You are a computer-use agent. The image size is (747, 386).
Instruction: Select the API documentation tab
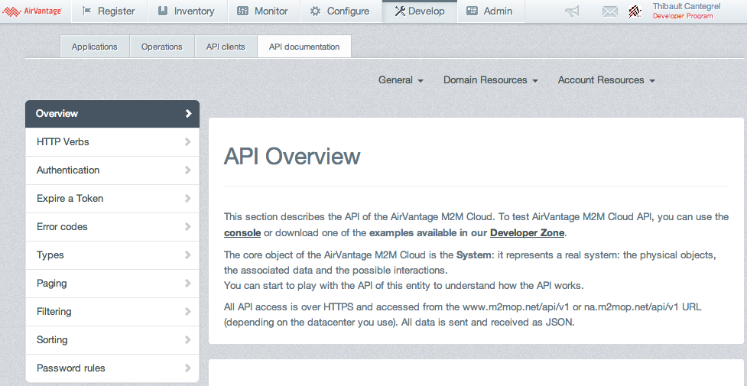[x=304, y=47]
